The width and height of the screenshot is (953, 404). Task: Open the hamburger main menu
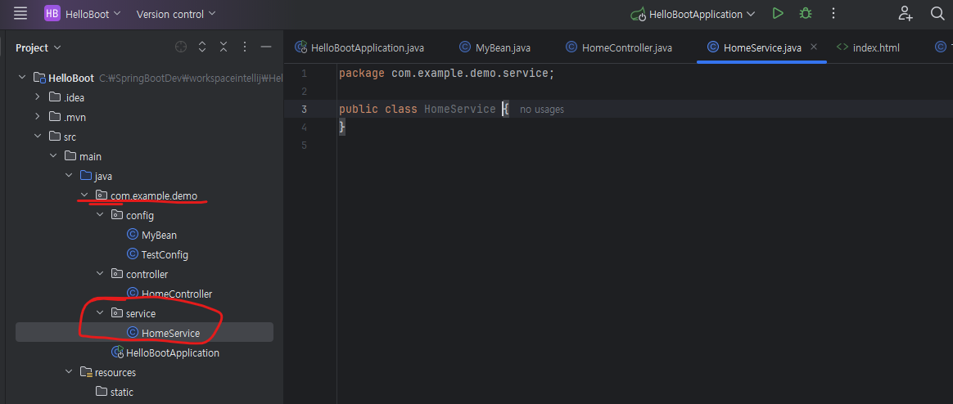(20, 13)
